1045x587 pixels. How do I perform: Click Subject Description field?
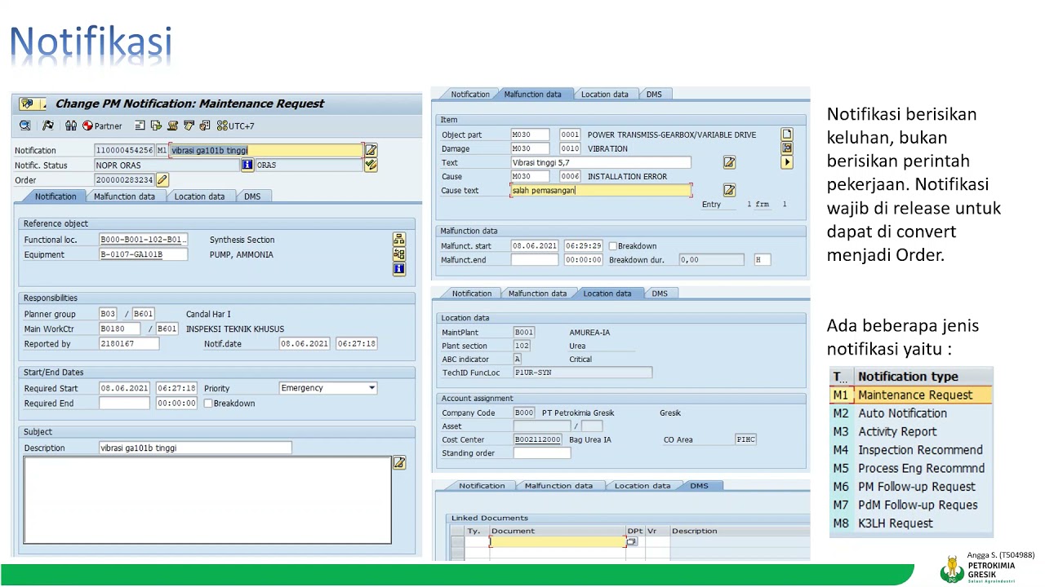point(195,448)
